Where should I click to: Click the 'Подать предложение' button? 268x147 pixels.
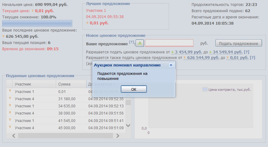pos(239,43)
